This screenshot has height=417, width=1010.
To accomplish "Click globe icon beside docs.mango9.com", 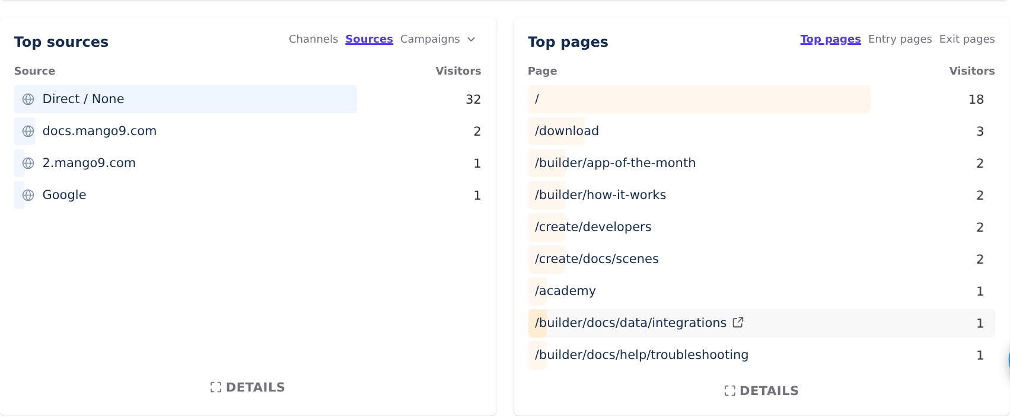I will (x=28, y=131).
